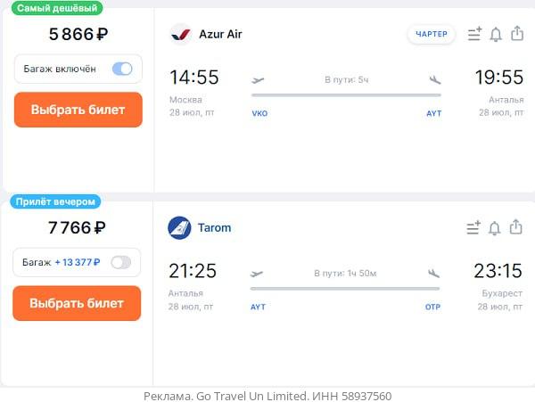Open the Go Travel Un Limited advertiser notice
The width and height of the screenshot is (535, 402).
tap(267, 396)
